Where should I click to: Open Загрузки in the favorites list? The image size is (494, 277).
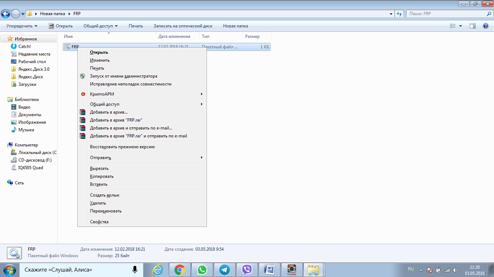(x=27, y=84)
